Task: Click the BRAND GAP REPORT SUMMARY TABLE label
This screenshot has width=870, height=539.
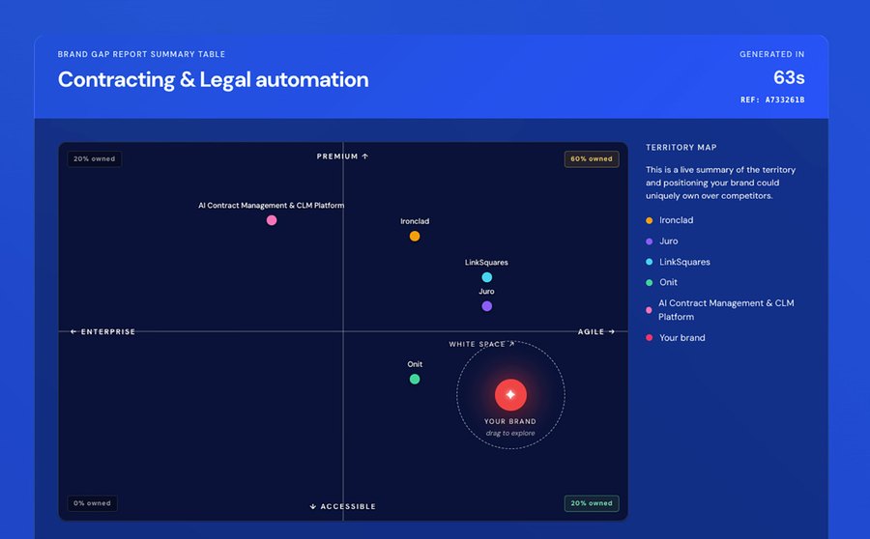Action: point(141,54)
